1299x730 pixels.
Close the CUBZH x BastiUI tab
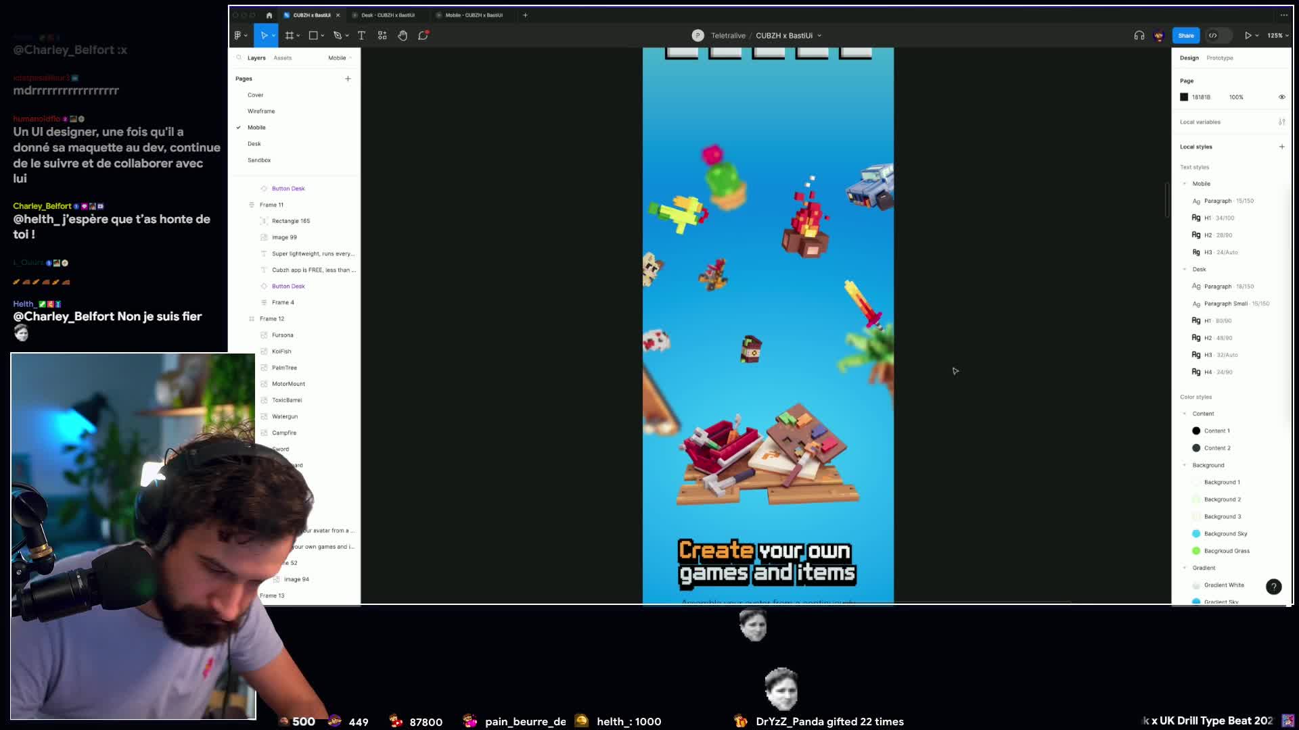coord(338,15)
